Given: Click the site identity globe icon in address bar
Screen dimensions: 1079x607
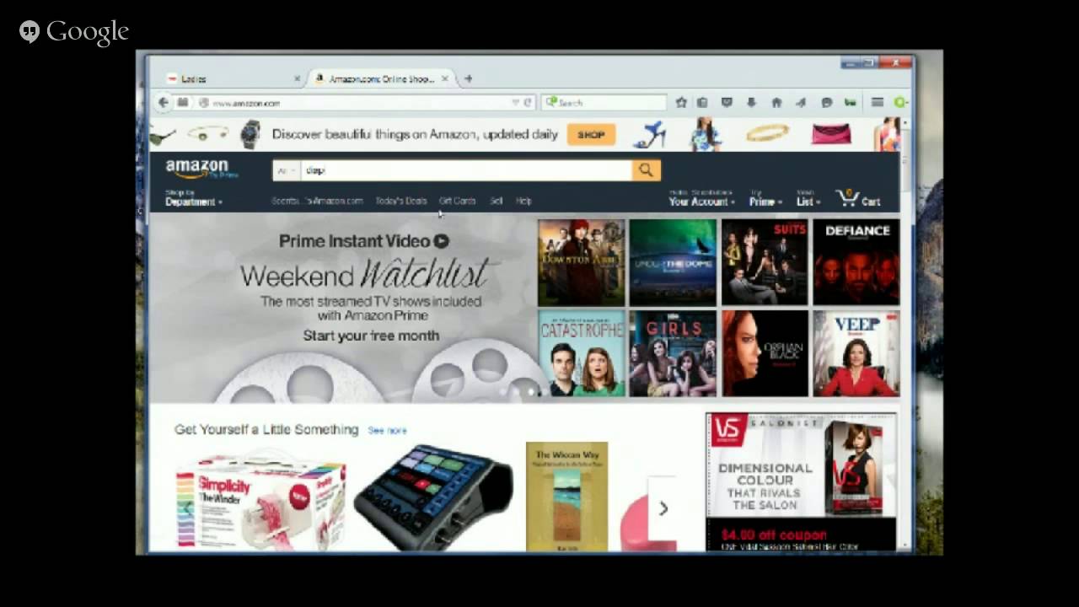Looking at the screenshot, I should click(x=204, y=103).
